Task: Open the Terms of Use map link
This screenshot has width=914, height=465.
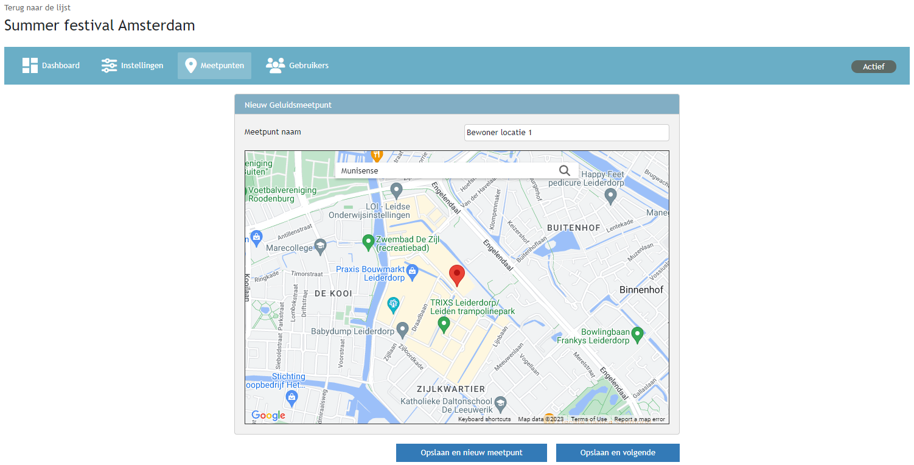Action: coord(588,419)
